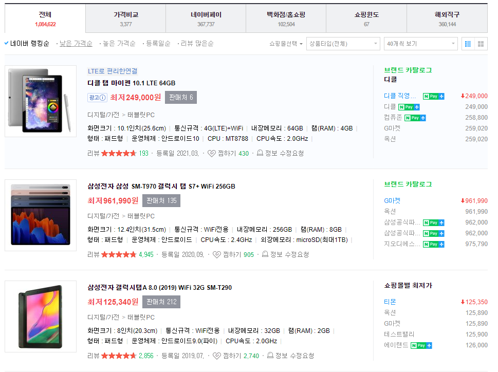
Task: Open 전체 tab
Action: 45,18
